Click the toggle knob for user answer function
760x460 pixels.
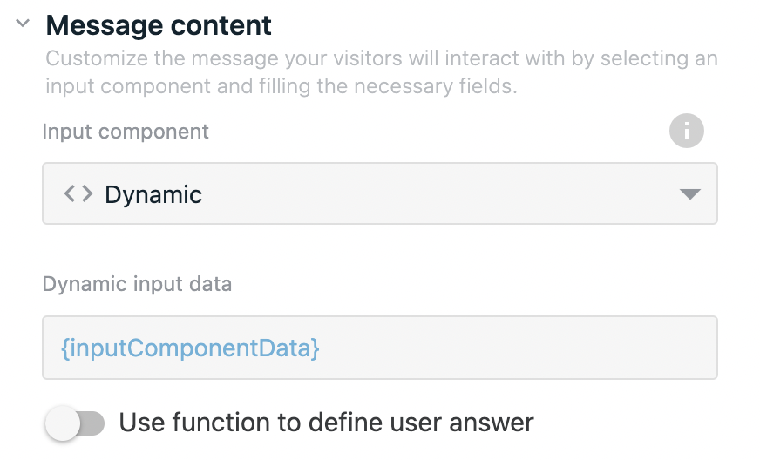(x=63, y=423)
